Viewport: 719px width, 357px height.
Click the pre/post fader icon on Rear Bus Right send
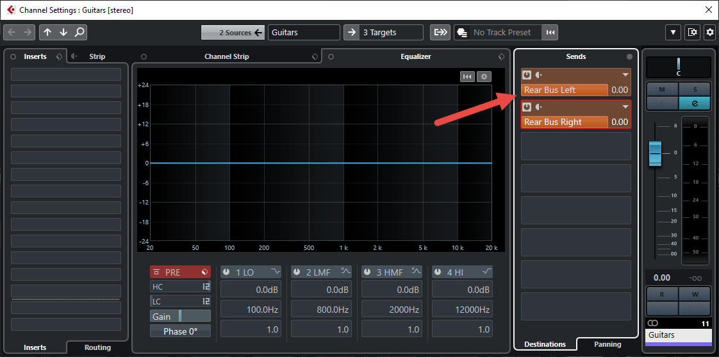point(540,107)
